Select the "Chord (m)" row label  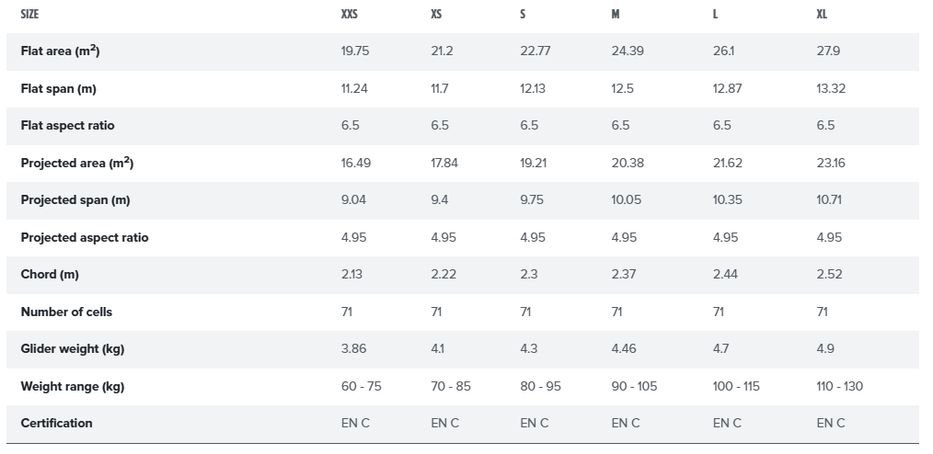pyautogui.click(x=50, y=274)
